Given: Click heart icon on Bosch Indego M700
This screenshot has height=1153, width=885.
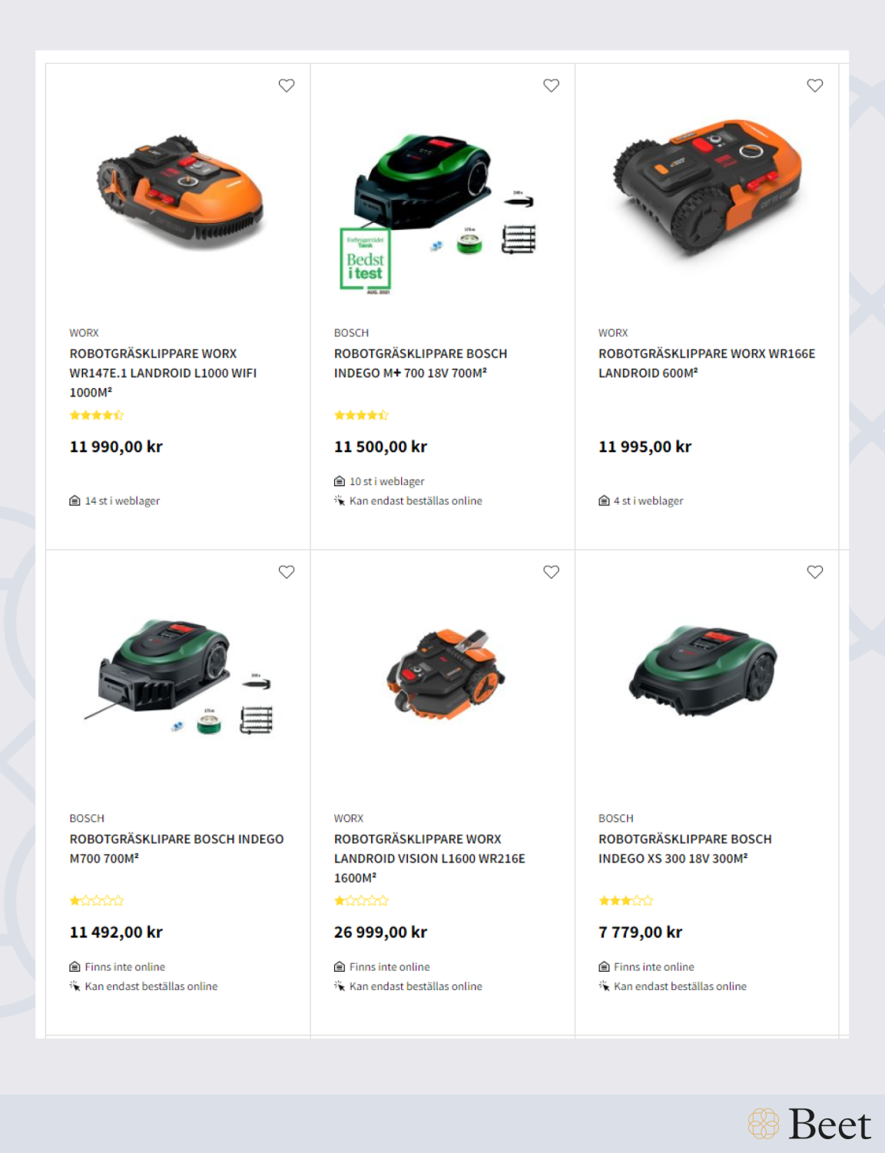Looking at the screenshot, I should point(287,572).
